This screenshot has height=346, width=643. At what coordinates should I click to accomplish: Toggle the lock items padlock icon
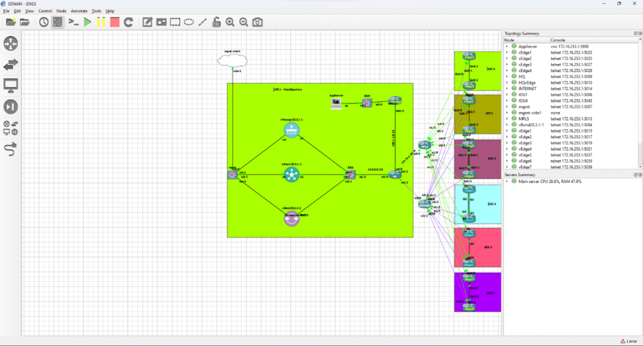216,22
